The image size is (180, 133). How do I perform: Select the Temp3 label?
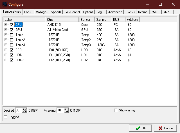coord(20,45)
